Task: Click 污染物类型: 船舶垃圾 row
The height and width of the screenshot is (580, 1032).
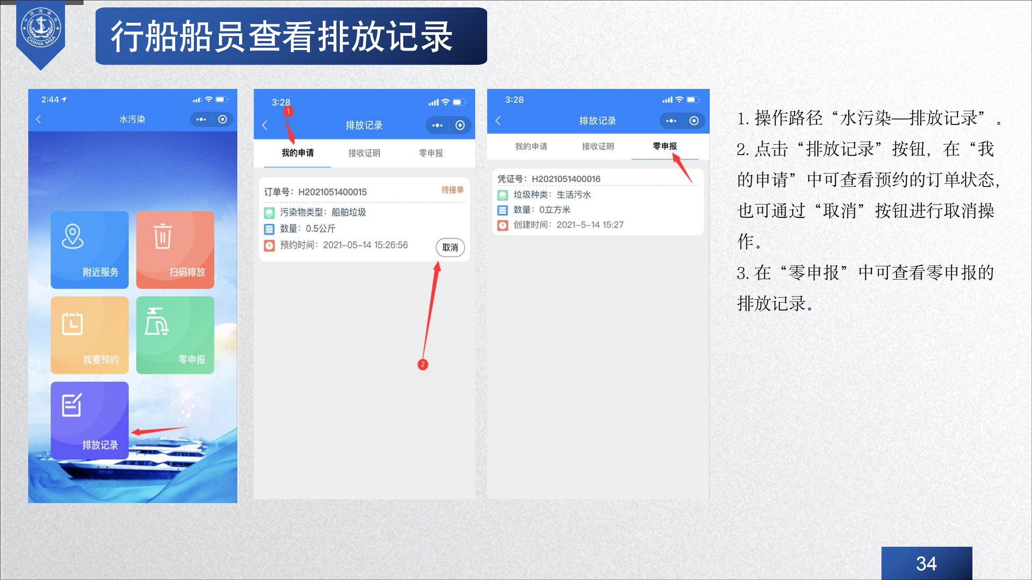Action: tap(315, 212)
